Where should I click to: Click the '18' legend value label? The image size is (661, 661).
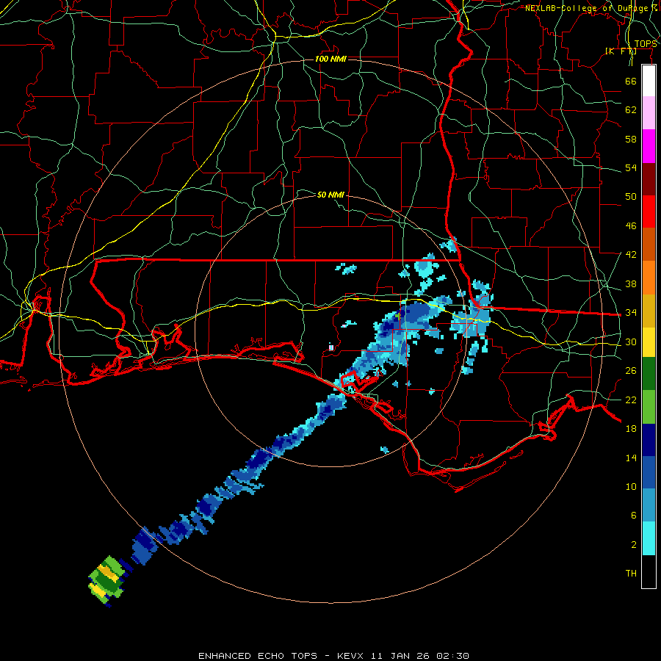631,429
